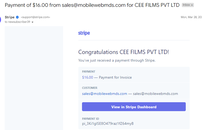Click the Mon, Mar 28 date stamp
This screenshot has width=202, height=130.
pyautogui.click(x=191, y=17)
